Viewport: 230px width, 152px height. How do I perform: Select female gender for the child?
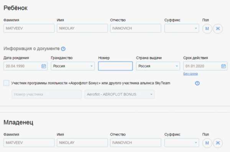(218, 28)
